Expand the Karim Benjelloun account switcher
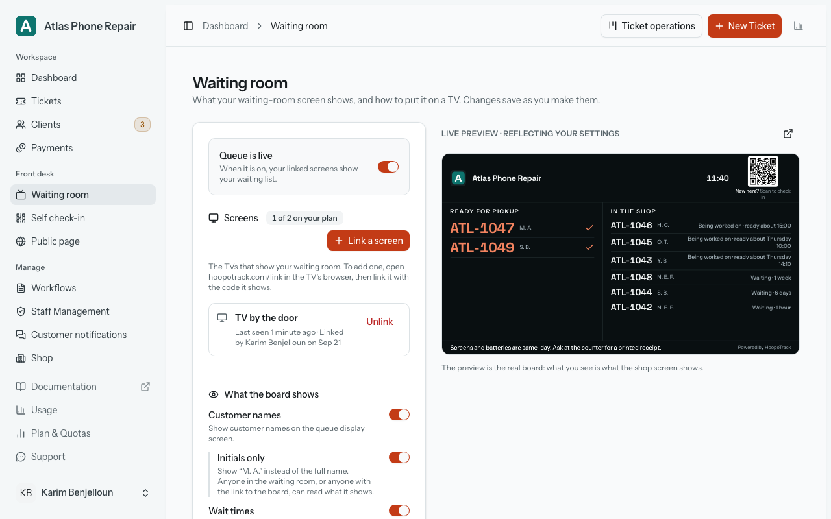 pos(83,493)
